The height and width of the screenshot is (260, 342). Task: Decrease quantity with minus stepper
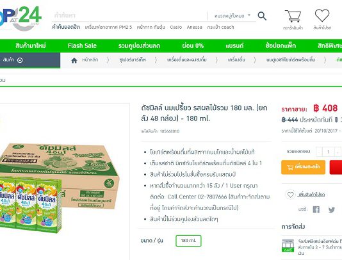coord(319,152)
